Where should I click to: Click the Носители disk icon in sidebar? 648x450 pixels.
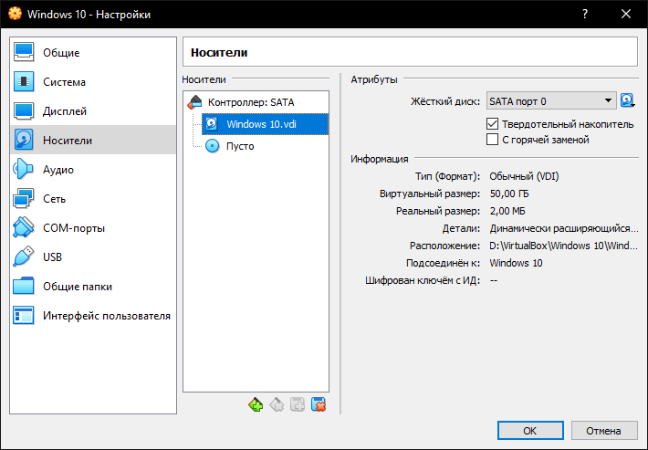coord(24,140)
